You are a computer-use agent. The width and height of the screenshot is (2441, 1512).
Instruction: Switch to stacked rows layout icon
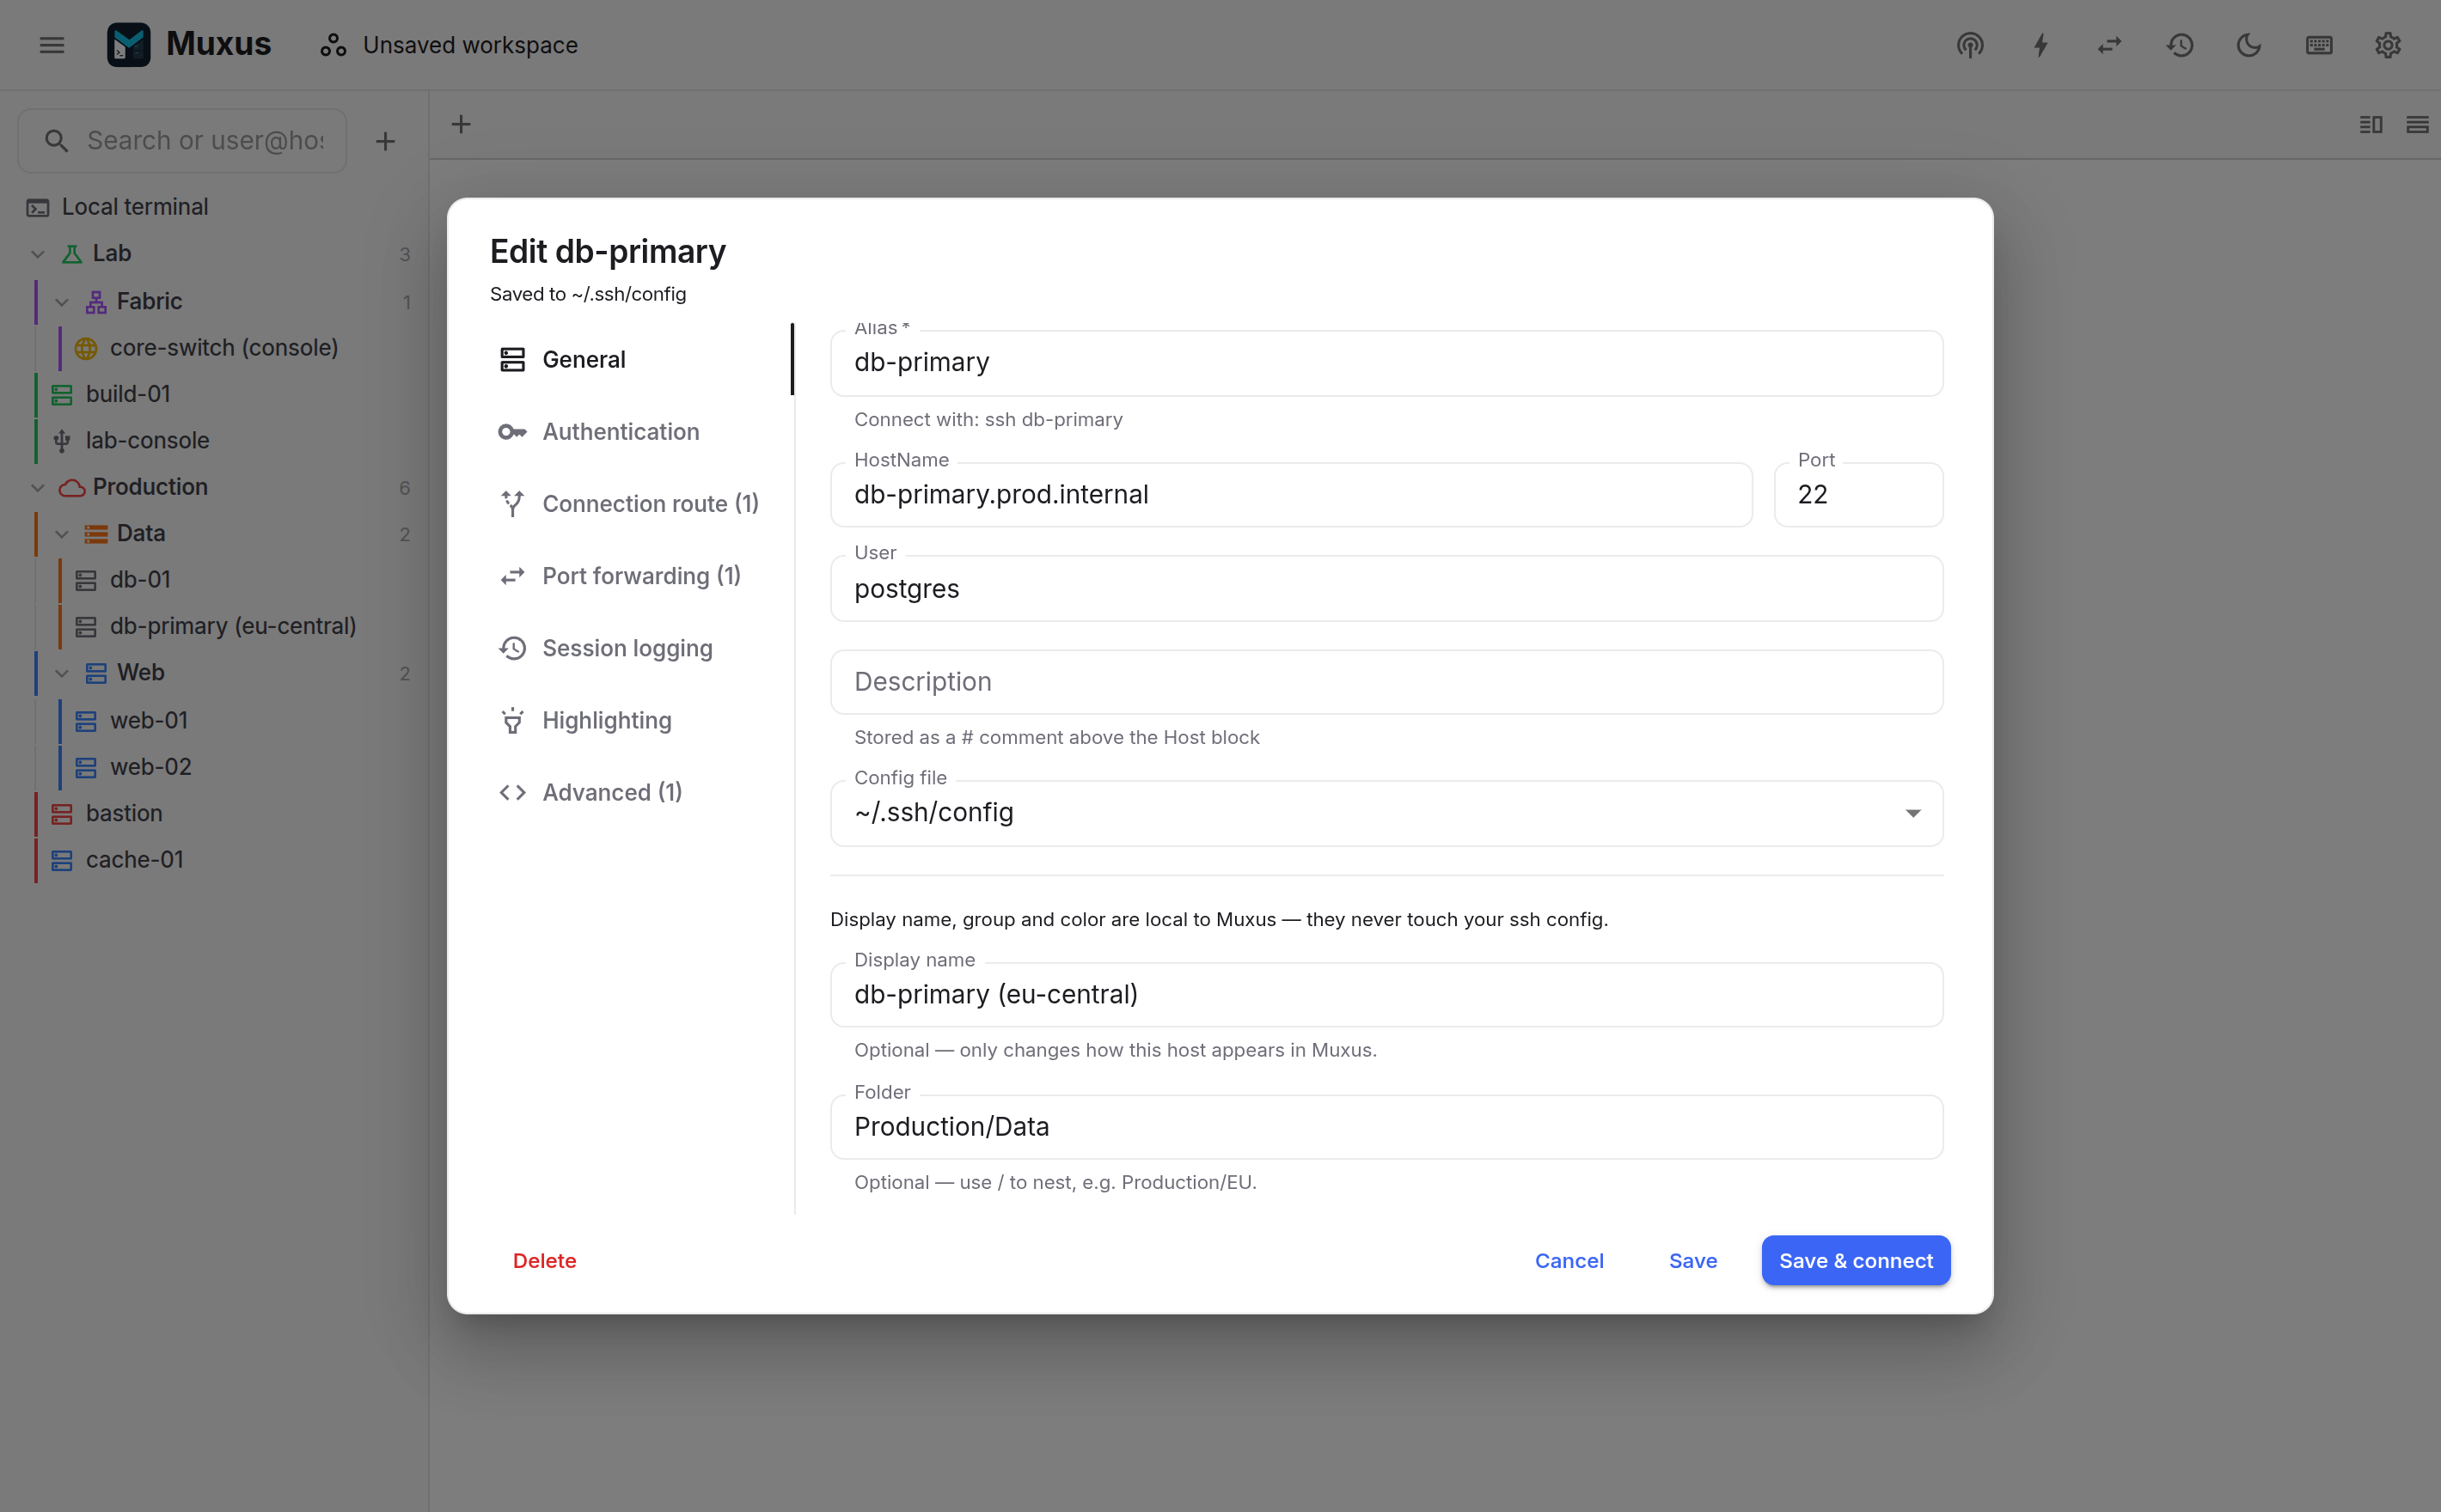coord(2417,124)
